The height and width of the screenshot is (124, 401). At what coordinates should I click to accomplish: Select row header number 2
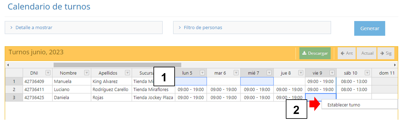14,90
